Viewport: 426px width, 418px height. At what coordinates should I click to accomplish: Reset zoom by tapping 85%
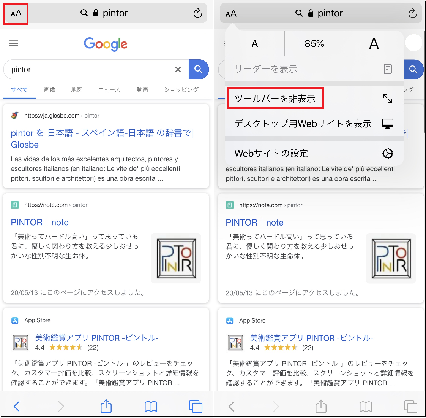coord(314,44)
